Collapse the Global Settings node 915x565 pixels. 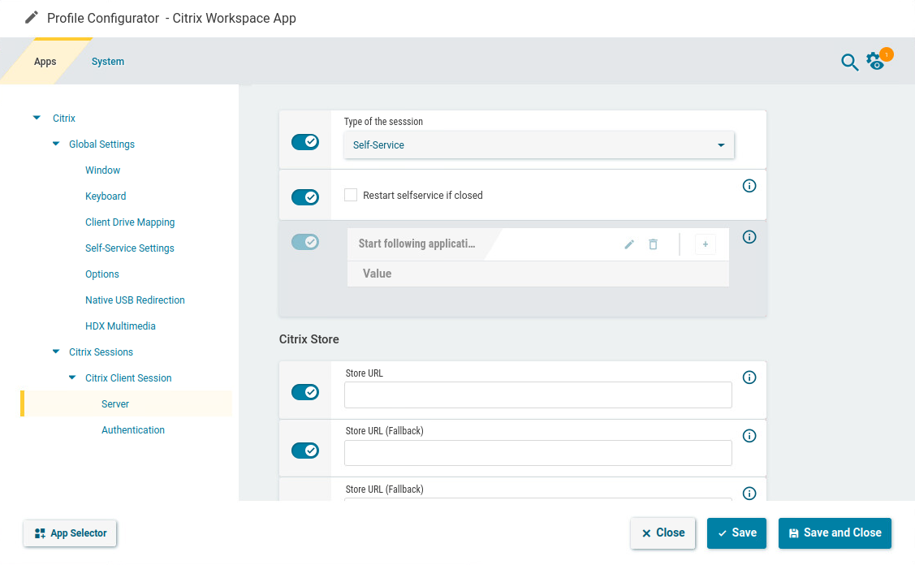pyautogui.click(x=55, y=144)
